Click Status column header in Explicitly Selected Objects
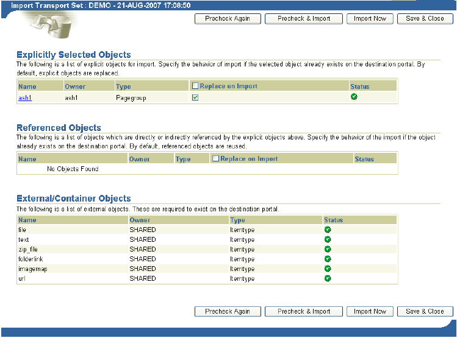 coord(360,86)
